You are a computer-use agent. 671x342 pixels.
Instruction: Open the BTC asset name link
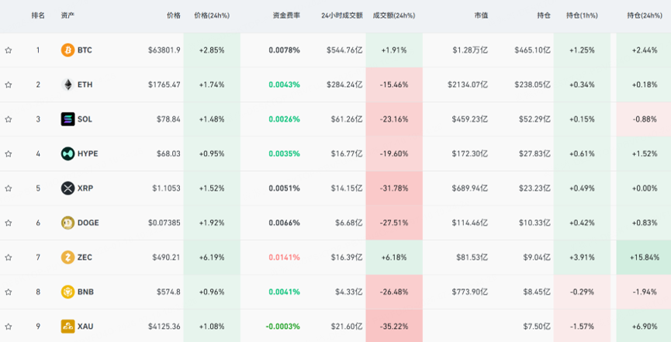85,50
